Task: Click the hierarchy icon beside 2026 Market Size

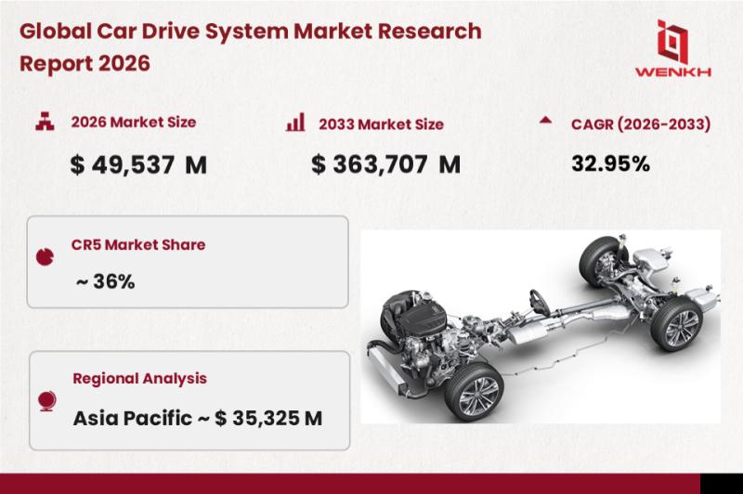Action: pos(42,122)
